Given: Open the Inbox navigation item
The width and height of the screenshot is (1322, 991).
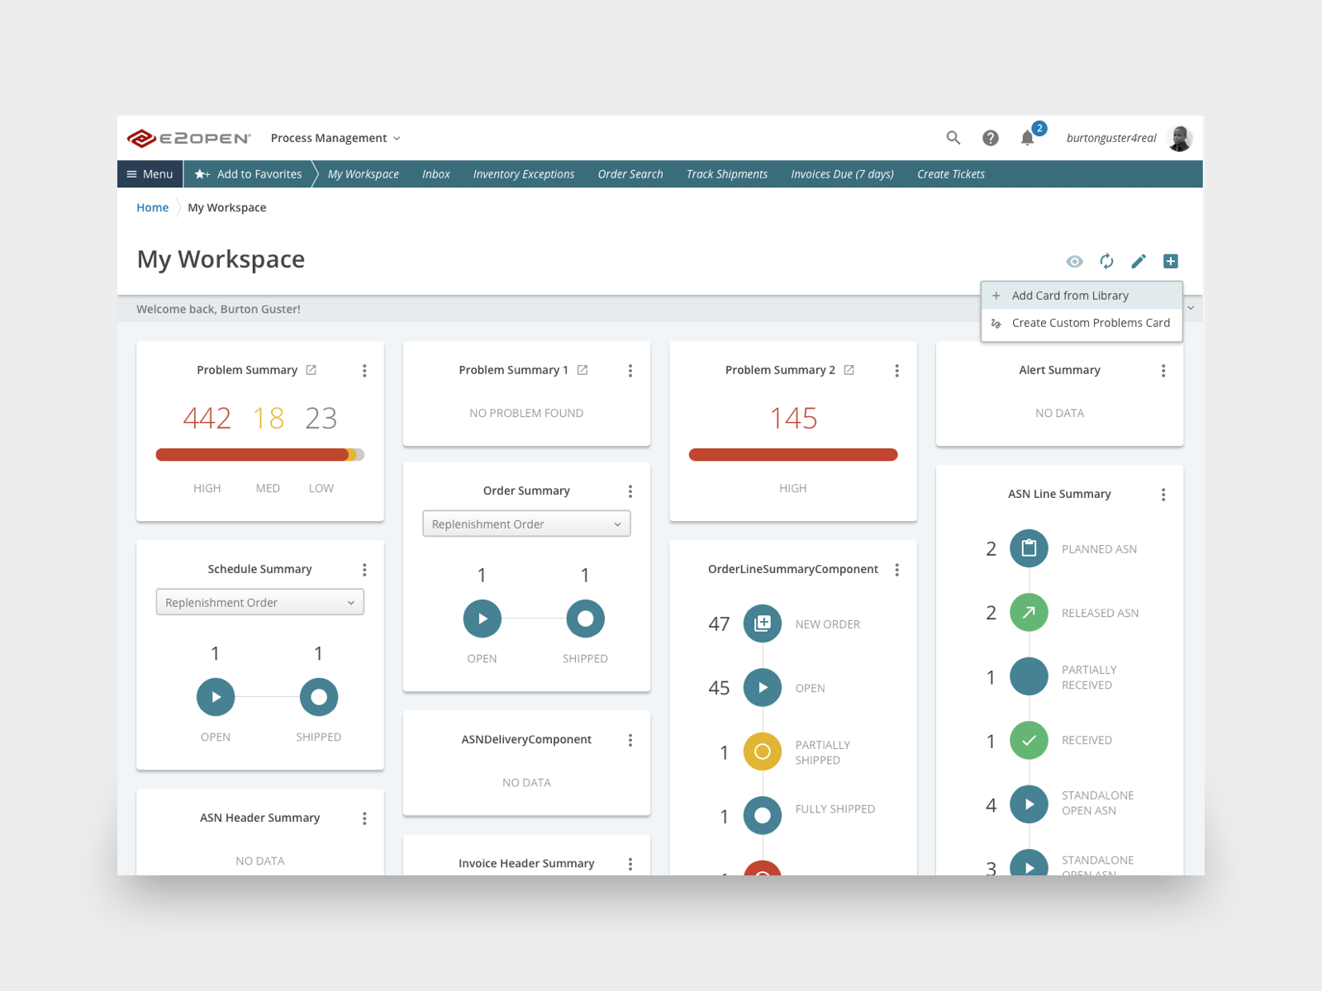Looking at the screenshot, I should (x=436, y=174).
